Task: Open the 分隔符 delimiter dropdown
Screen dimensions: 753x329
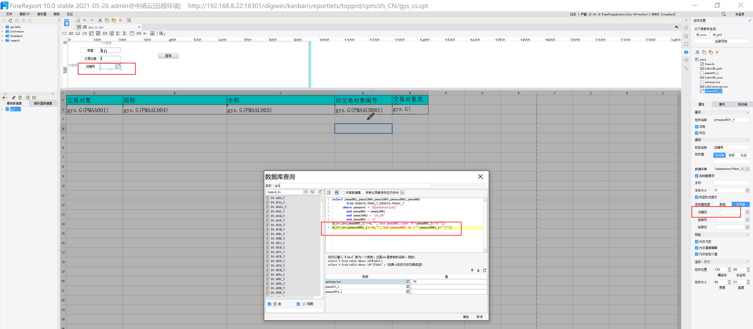Action: (747, 212)
